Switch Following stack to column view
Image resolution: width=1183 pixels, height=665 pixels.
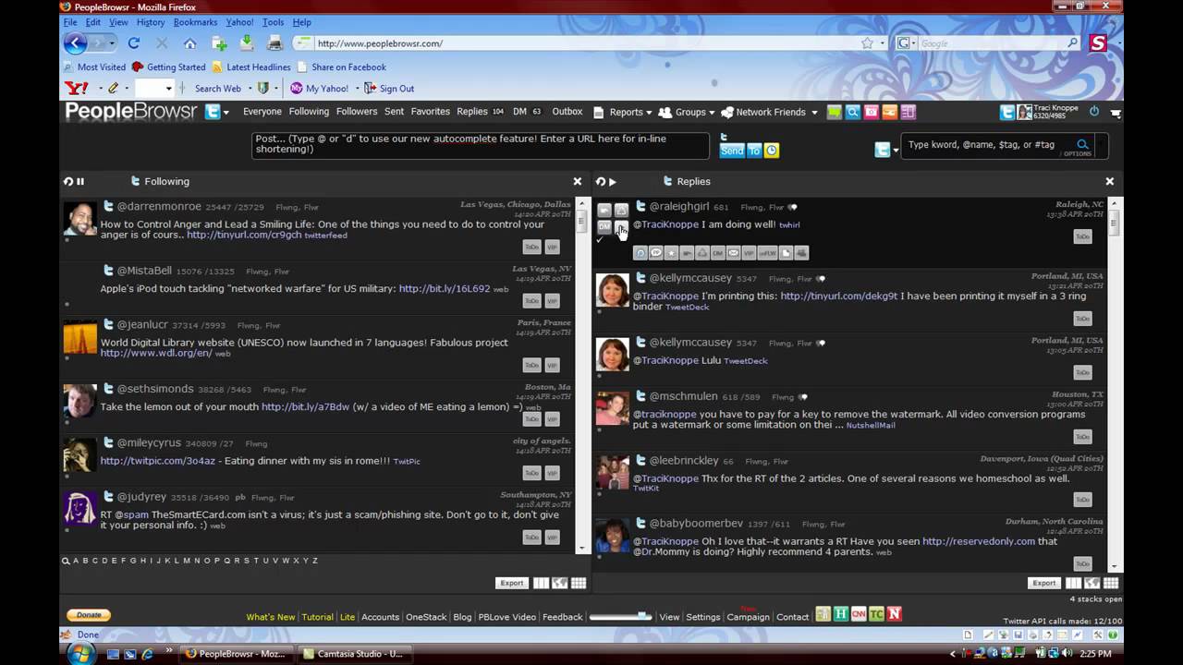542,583
